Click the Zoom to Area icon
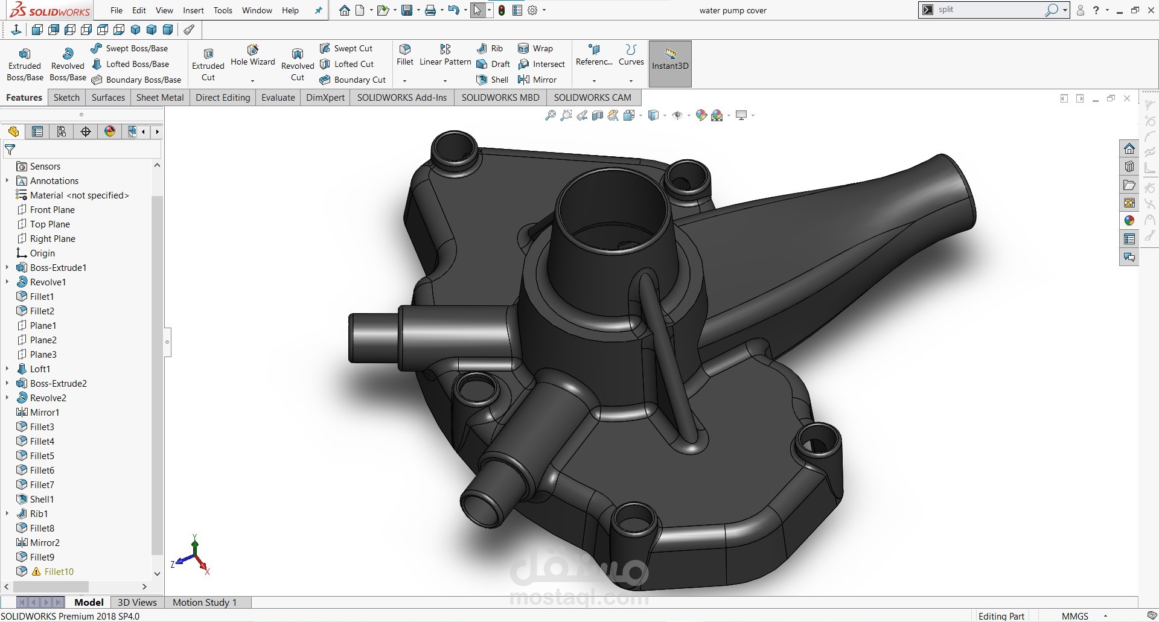The width and height of the screenshot is (1159, 622). pos(566,115)
